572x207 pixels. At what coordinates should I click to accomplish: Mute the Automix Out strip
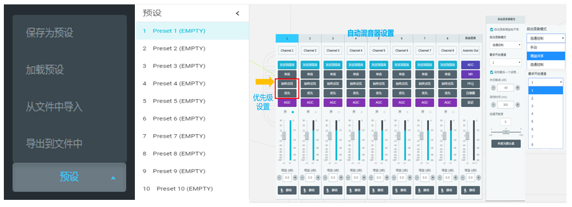470,190
